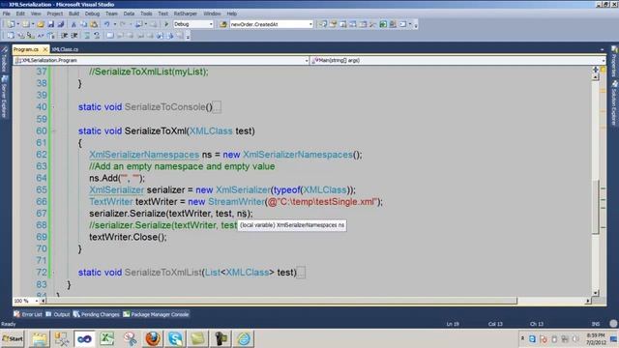Open the Help menu
The image size is (619, 348).
[232, 14]
